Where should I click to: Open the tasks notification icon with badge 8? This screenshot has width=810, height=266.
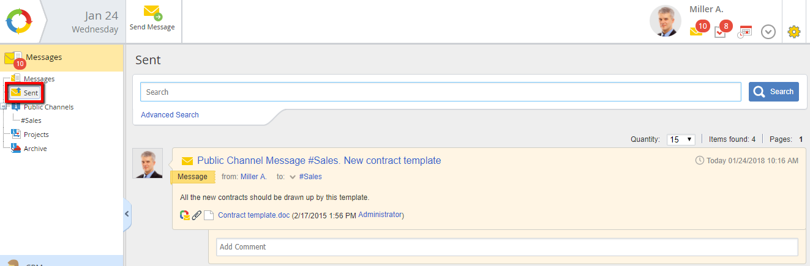(721, 31)
